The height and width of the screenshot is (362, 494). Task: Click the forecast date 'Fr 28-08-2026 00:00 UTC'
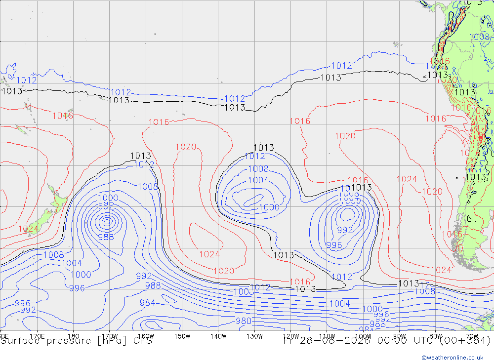click(x=359, y=341)
